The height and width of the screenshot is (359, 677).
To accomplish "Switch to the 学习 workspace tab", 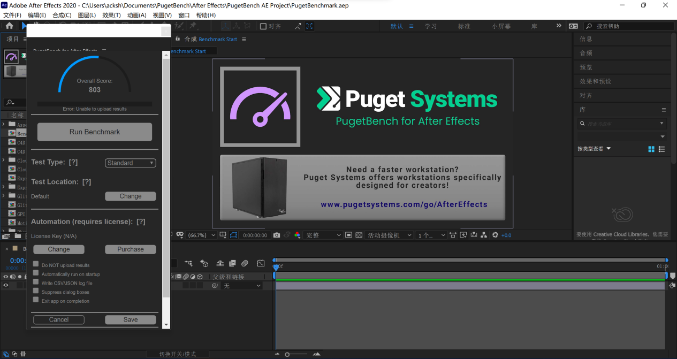I will 431,26.
